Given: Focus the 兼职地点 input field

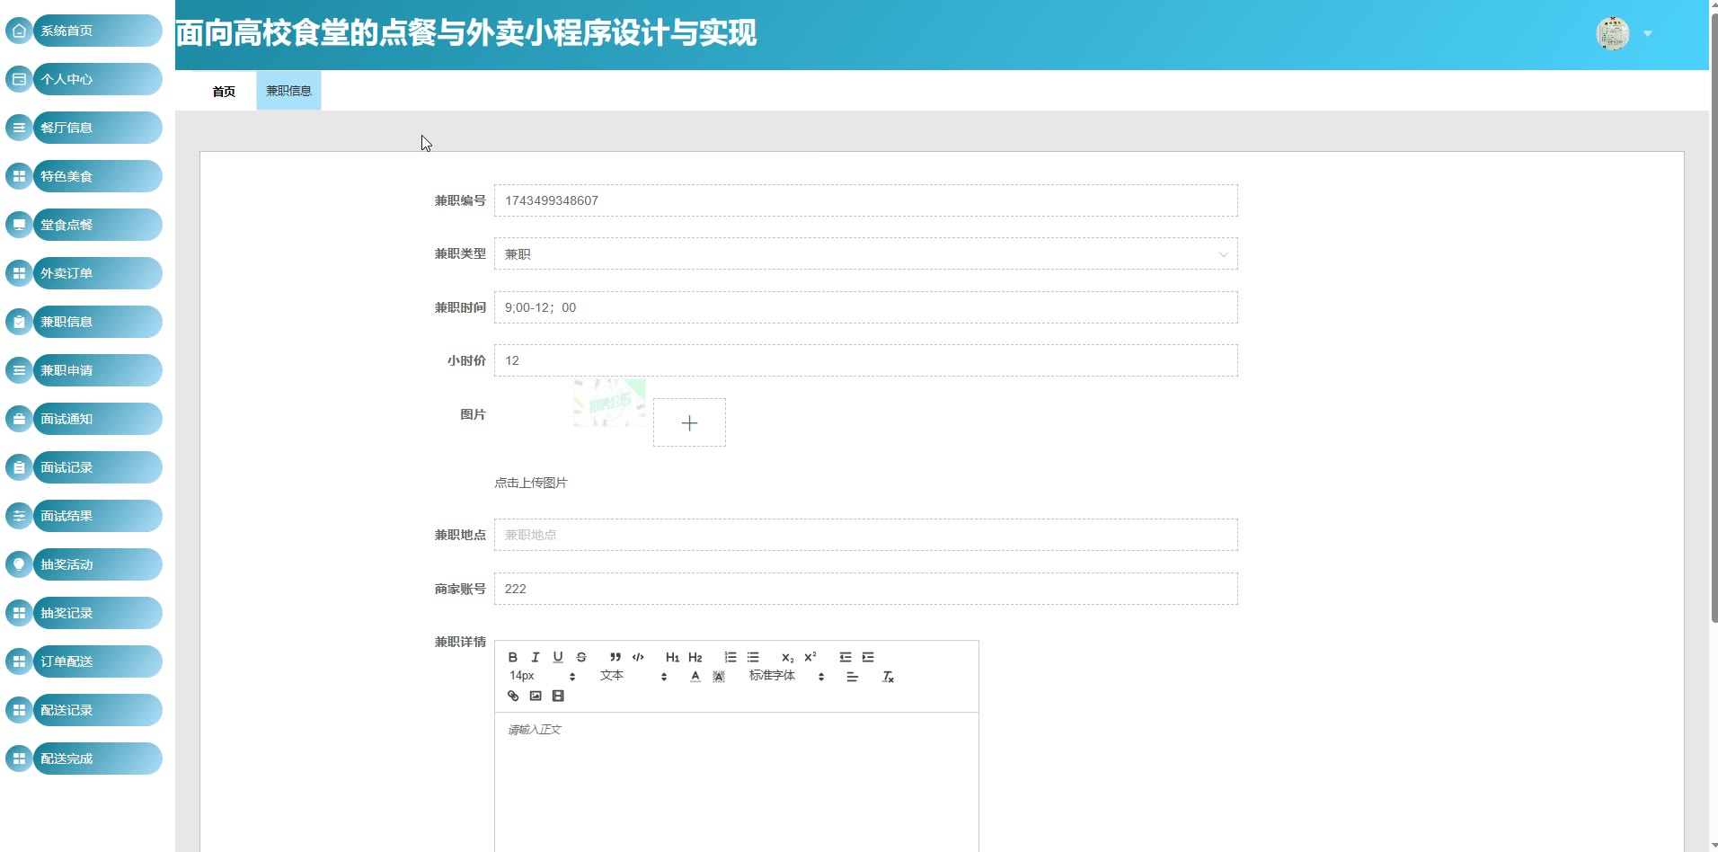Looking at the screenshot, I should click(x=865, y=535).
